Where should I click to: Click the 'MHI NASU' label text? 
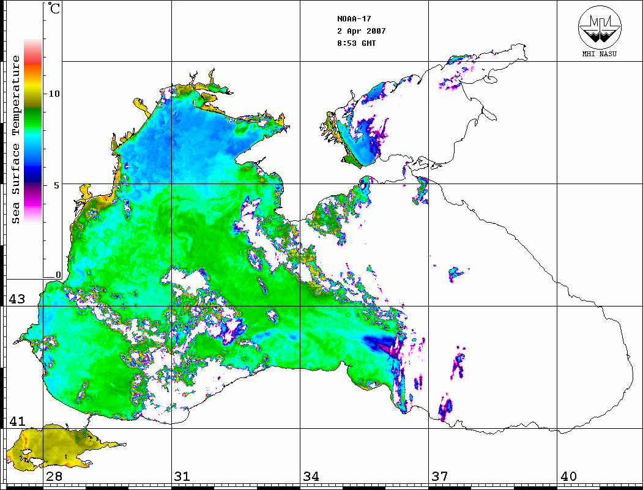(600, 54)
